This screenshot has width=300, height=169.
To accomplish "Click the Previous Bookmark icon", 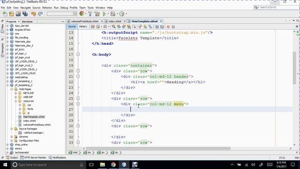I will [x=140, y=27].
